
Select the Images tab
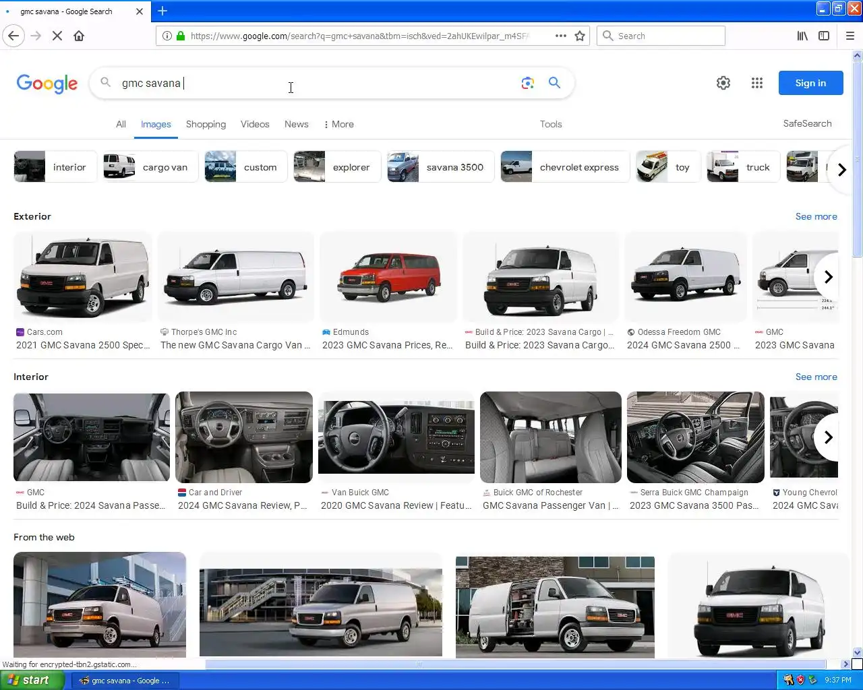point(156,124)
